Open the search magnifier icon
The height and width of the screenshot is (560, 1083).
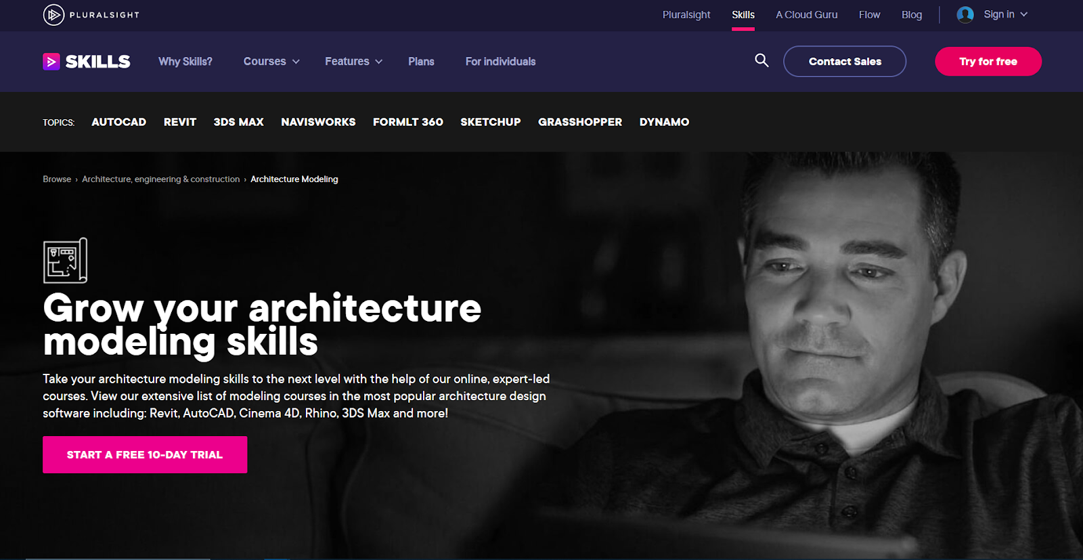point(761,60)
